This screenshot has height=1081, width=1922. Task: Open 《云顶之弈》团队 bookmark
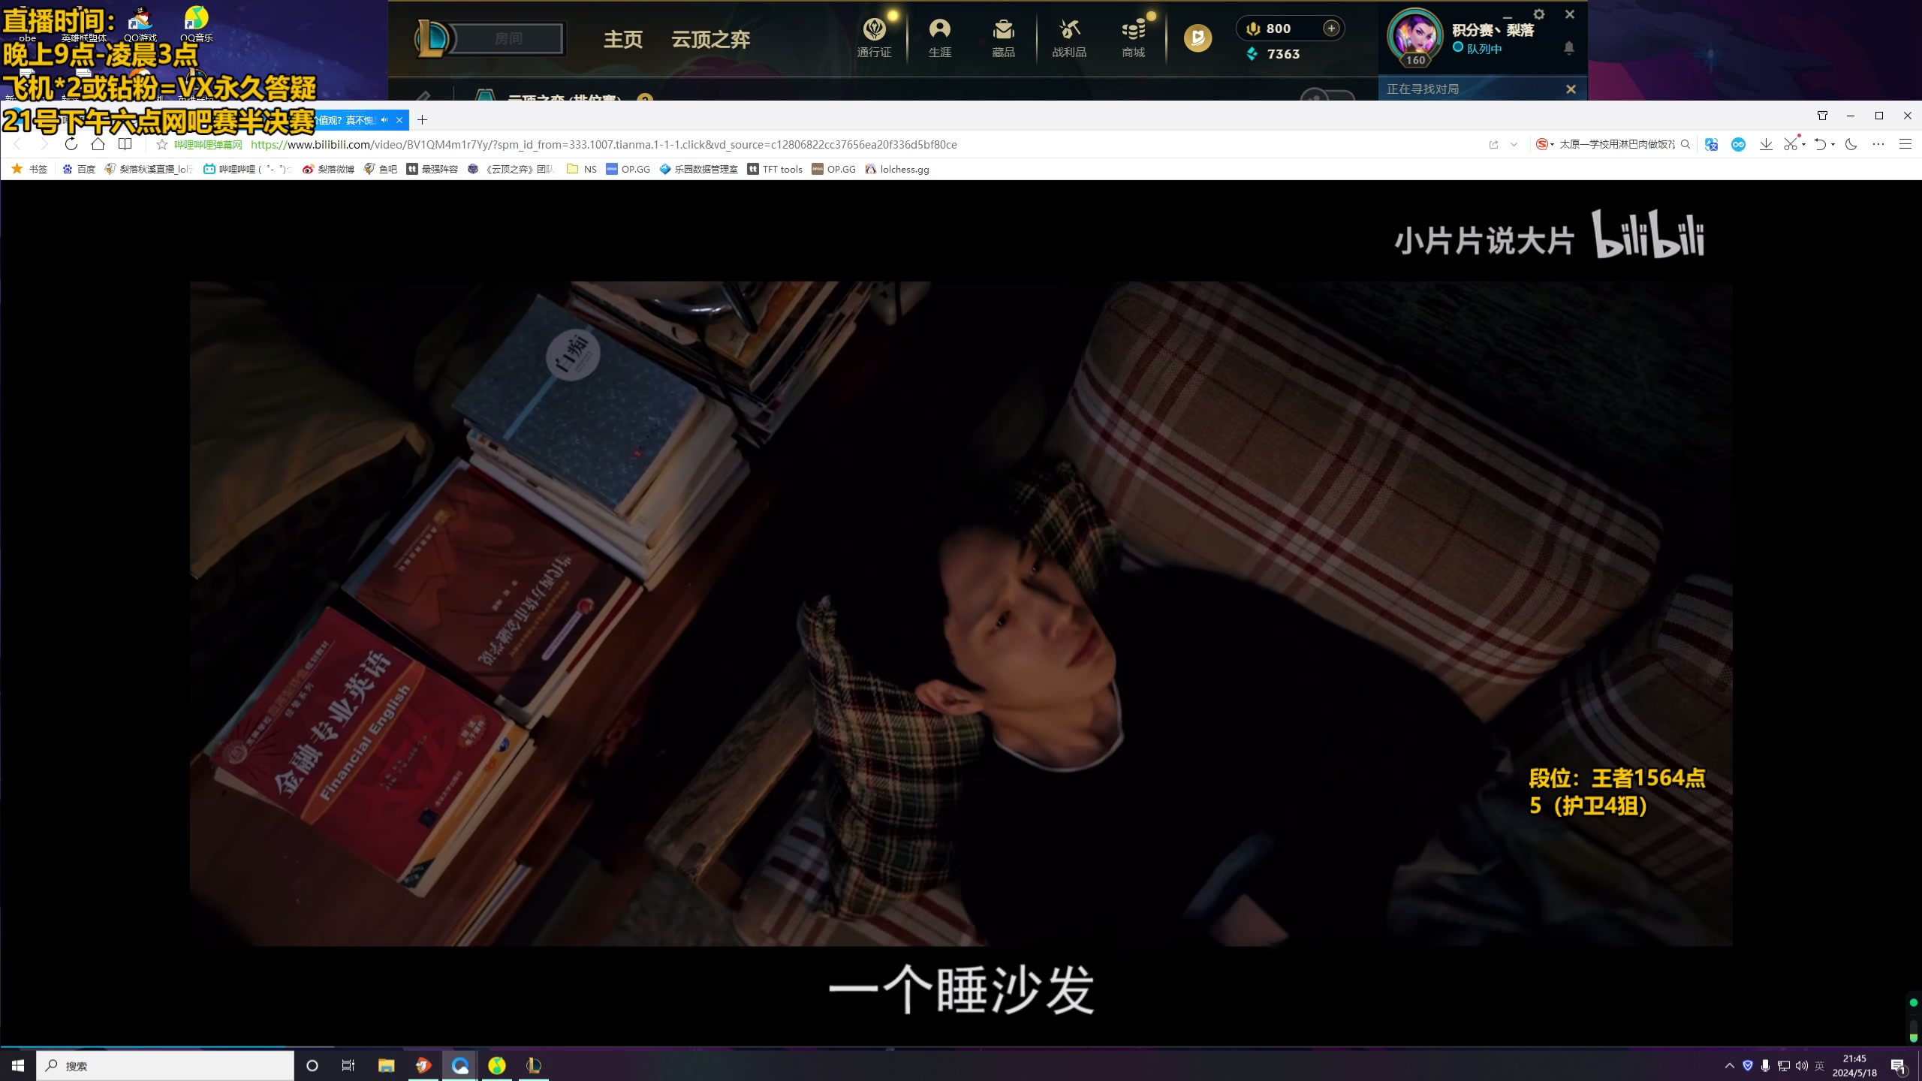(x=511, y=169)
